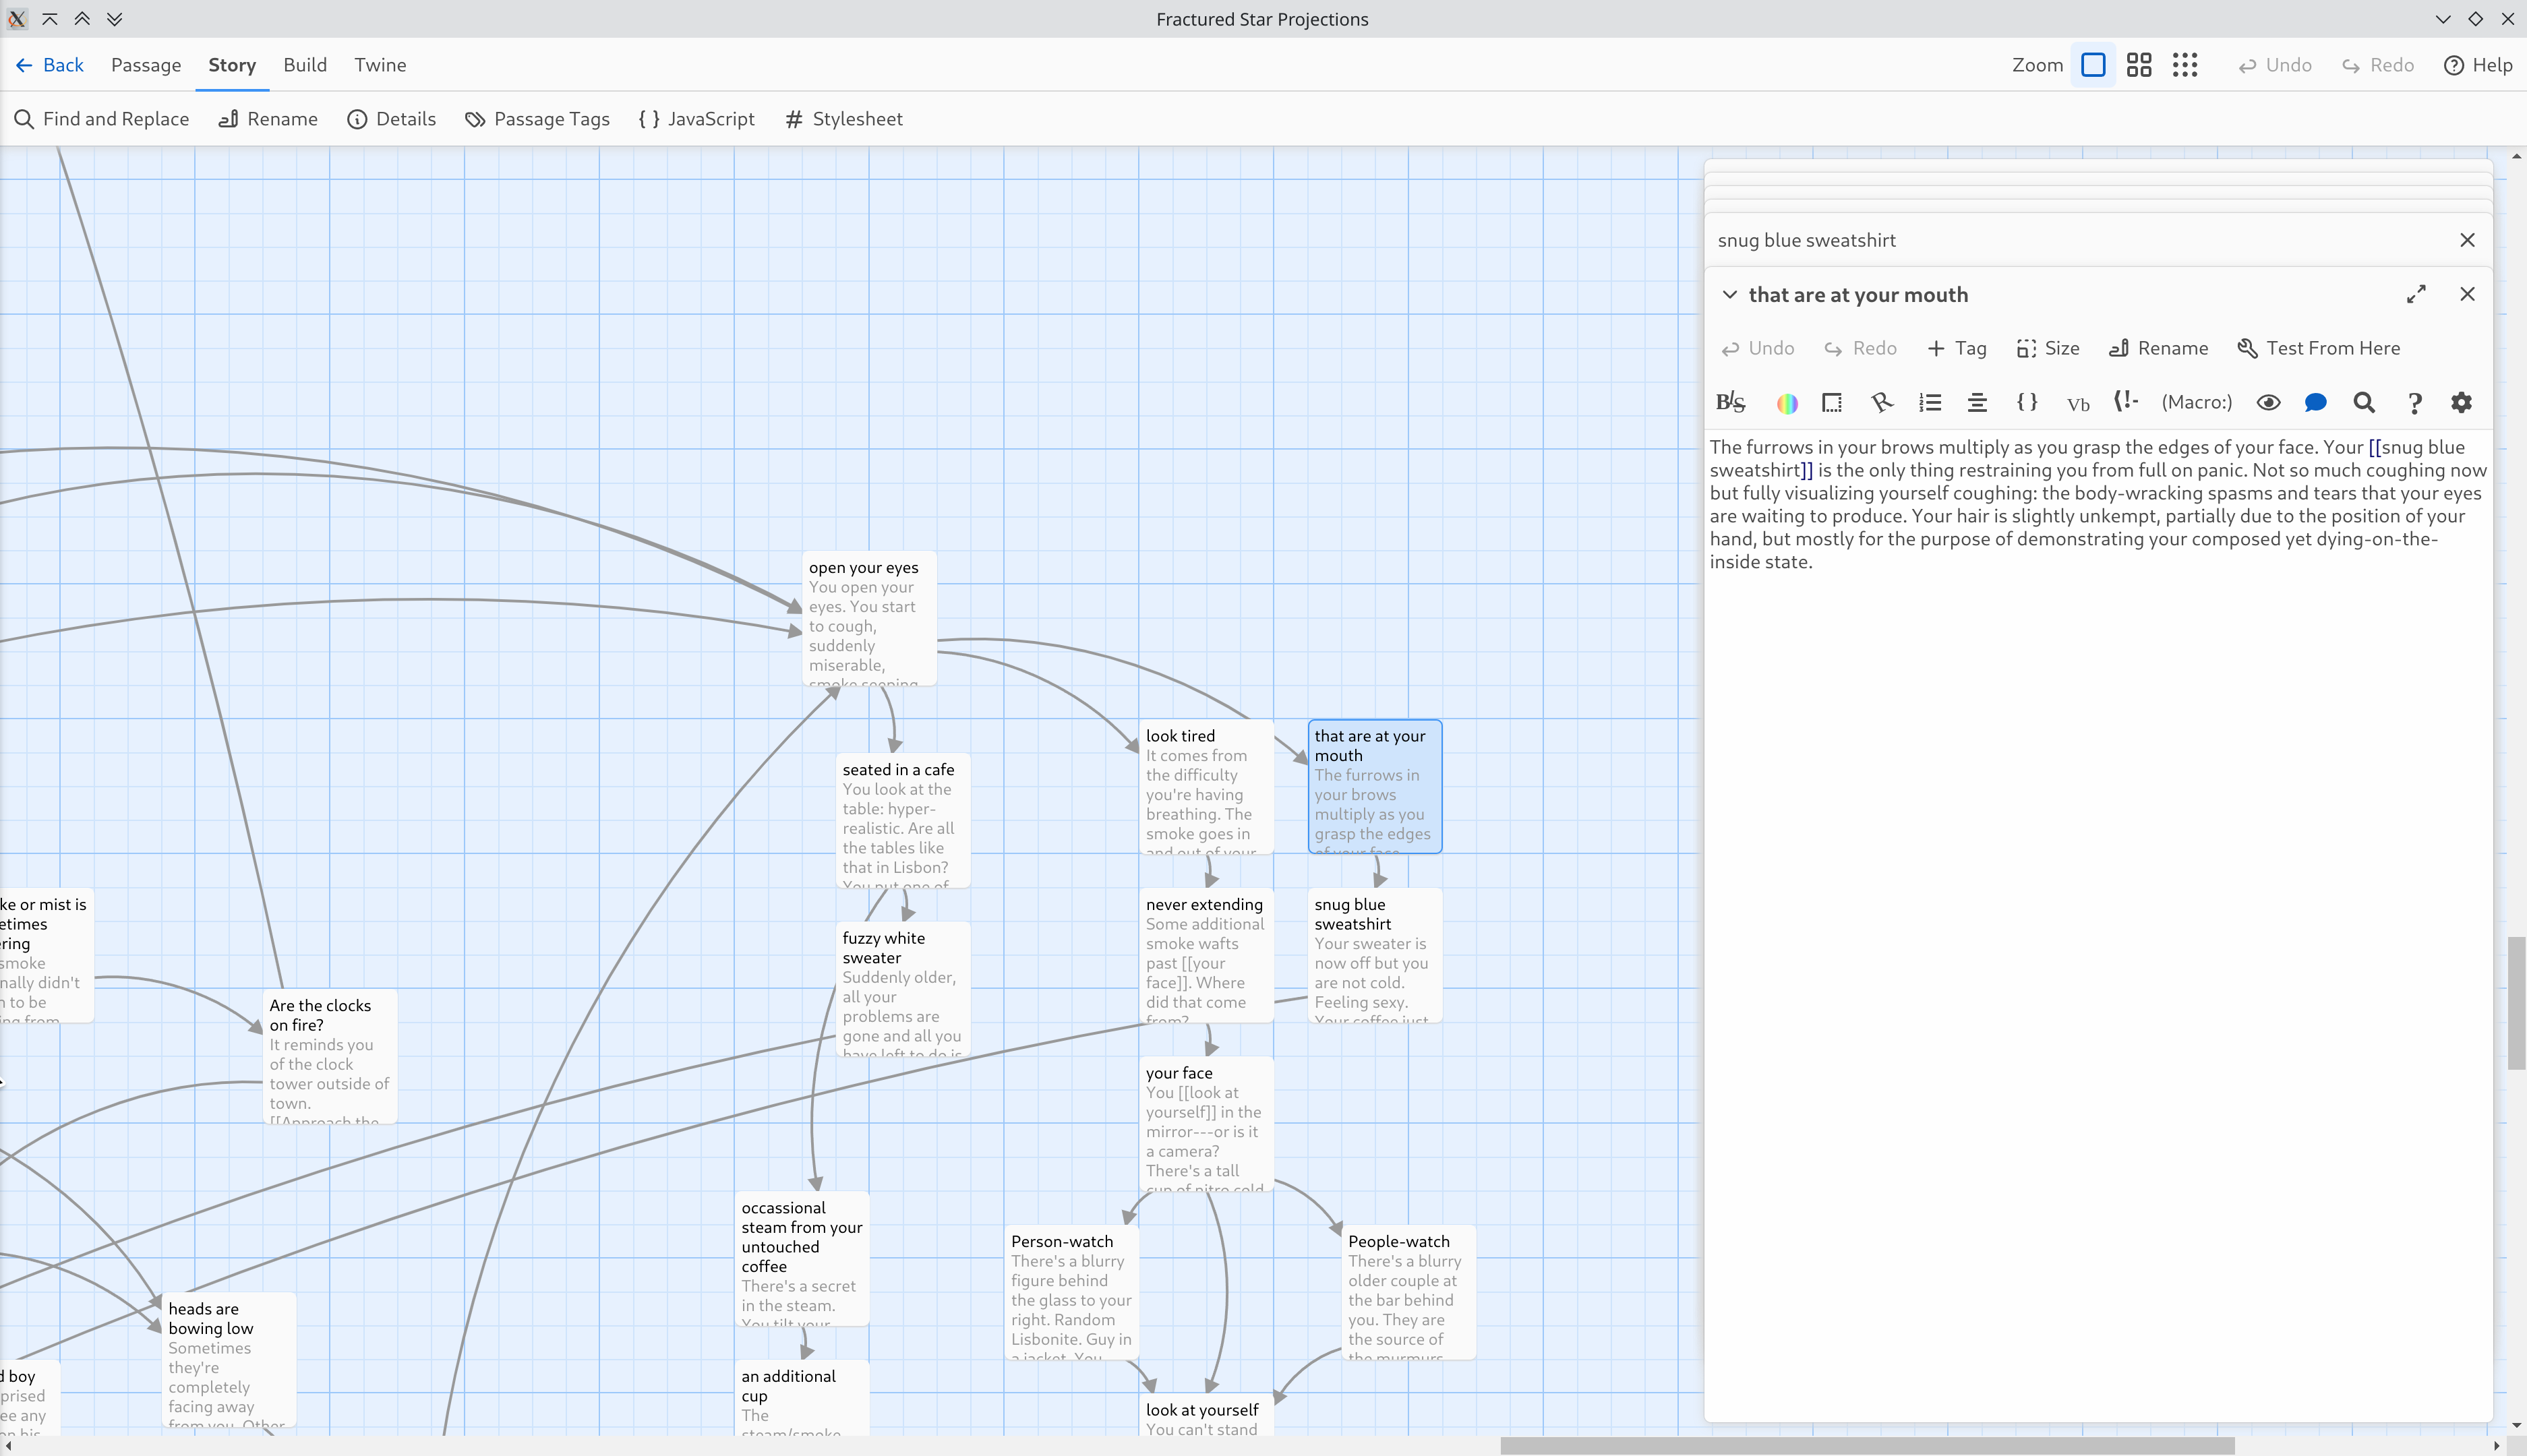This screenshot has height=1456, width=2527.
Task: Click Test From Here button
Action: 2318,348
